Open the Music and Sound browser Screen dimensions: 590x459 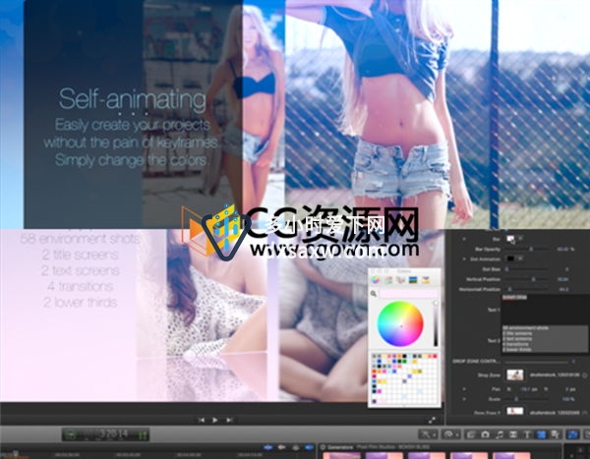pos(500,435)
